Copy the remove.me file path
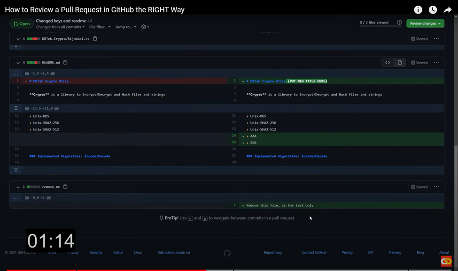The height and width of the screenshot is (271, 458). 65,187
